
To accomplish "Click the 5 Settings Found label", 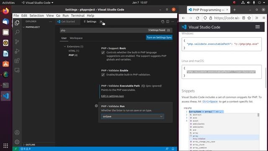I will [x=157, y=30].
